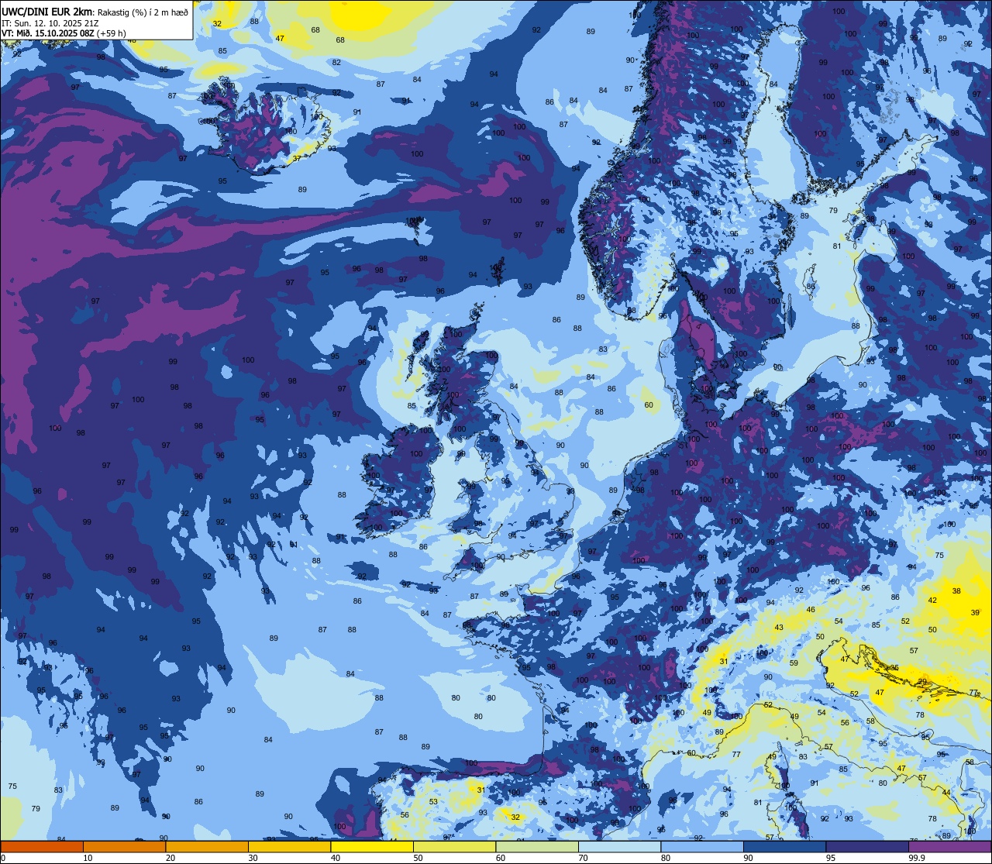The image size is (992, 864).
Task: Click the '42' humidity value on the map
Action: [x=932, y=600]
